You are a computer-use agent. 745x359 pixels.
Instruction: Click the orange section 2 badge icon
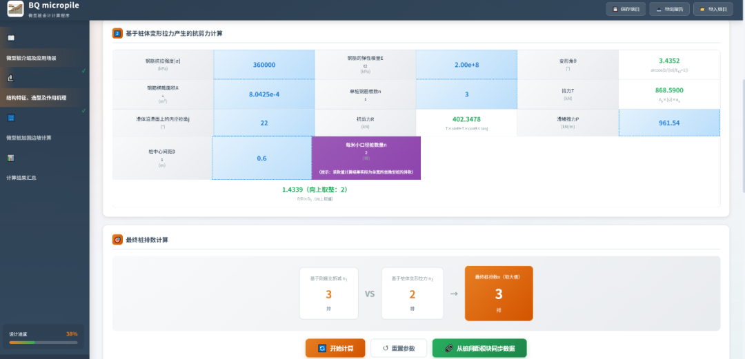117,34
